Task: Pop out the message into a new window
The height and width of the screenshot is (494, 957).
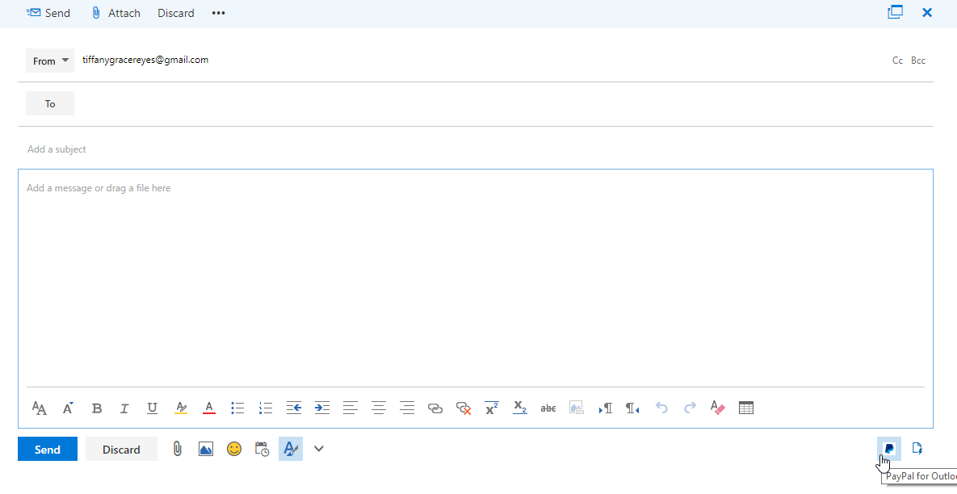Action: tap(896, 12)
